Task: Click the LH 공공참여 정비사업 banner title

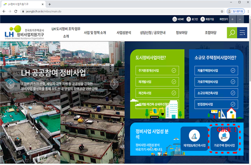Action: [x=53, y=73]
